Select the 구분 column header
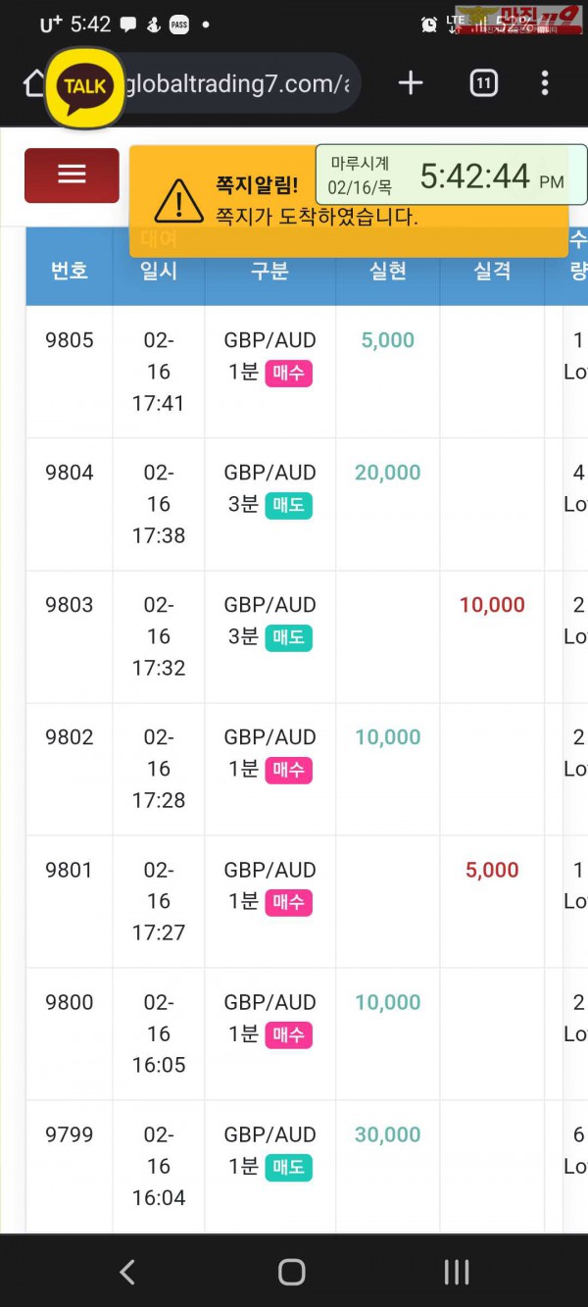This screenshot has width=588, height=1307. [269, 271]
